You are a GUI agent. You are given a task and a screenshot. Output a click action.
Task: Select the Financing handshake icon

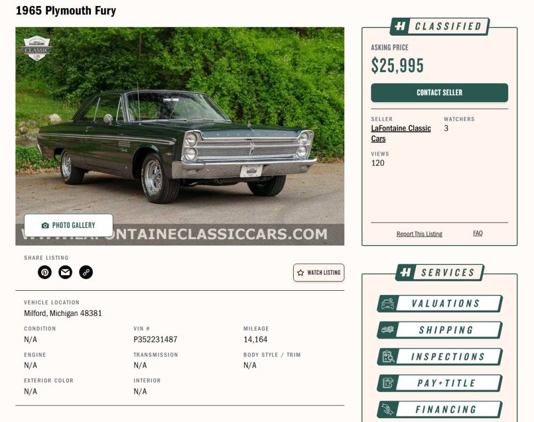tap(389, 409)
